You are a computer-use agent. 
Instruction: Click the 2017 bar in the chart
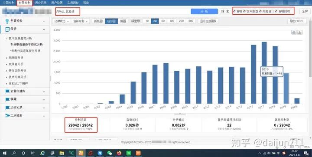click(264, 73)
